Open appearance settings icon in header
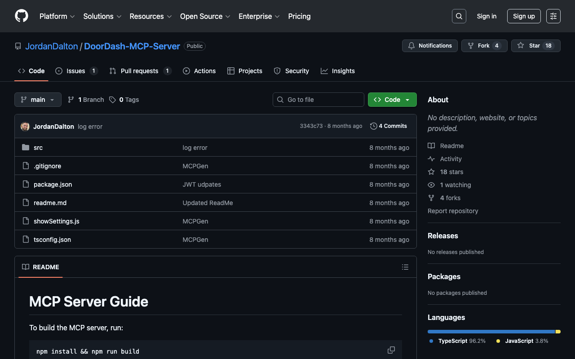575x359 pixels. point(553,16)
